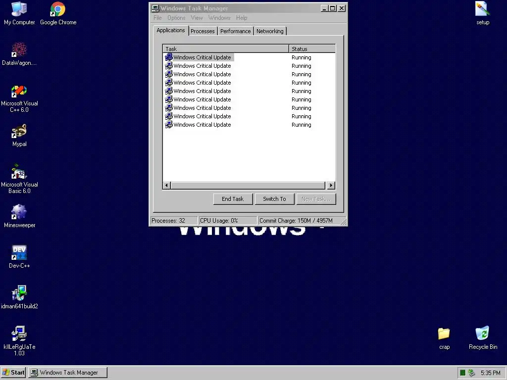507x380 pixels.
Task: Select the idman641build2 installer icon
Action: 19,297
